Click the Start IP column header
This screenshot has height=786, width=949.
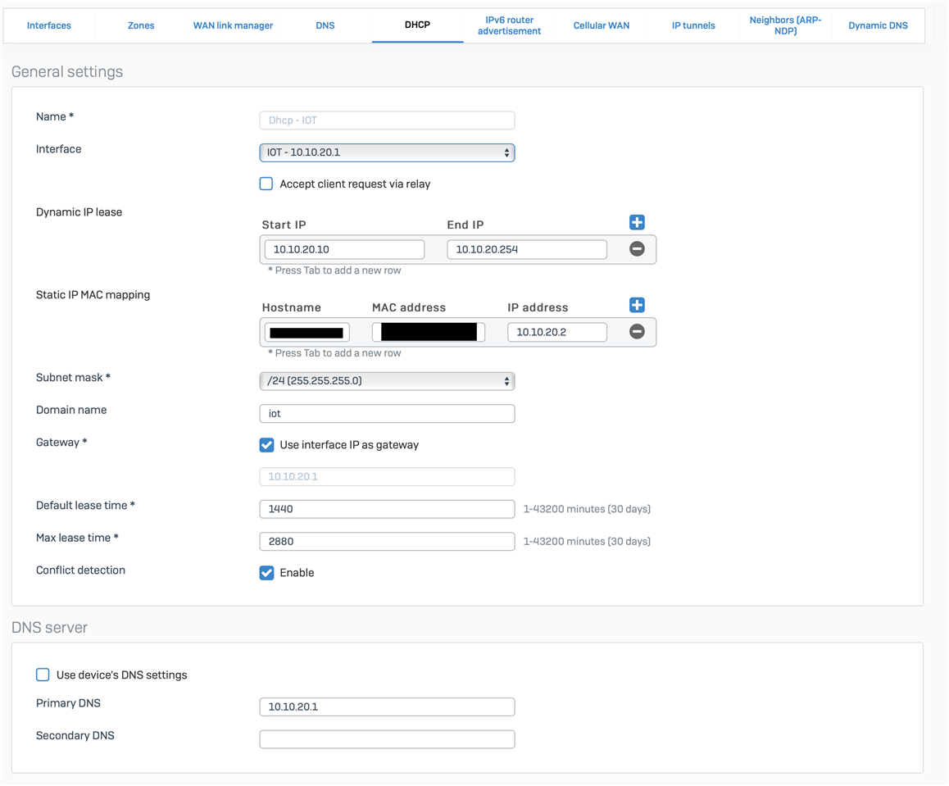[284, 225]
